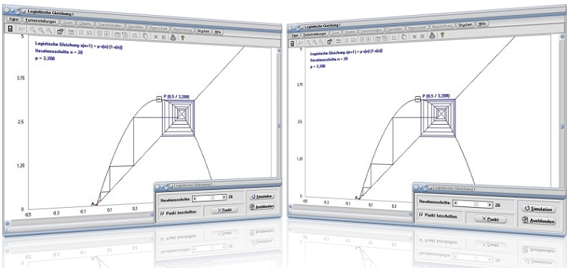Toggle Punkt beschriften checkbox in right dialog
Image resolution: width=569 pixels, height=268 pixels.
coord(421,215)
